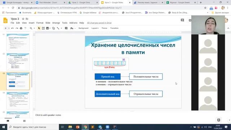Open the Layout dropdown
This screenshot has height=130, width=231.
tap(95, 28)
